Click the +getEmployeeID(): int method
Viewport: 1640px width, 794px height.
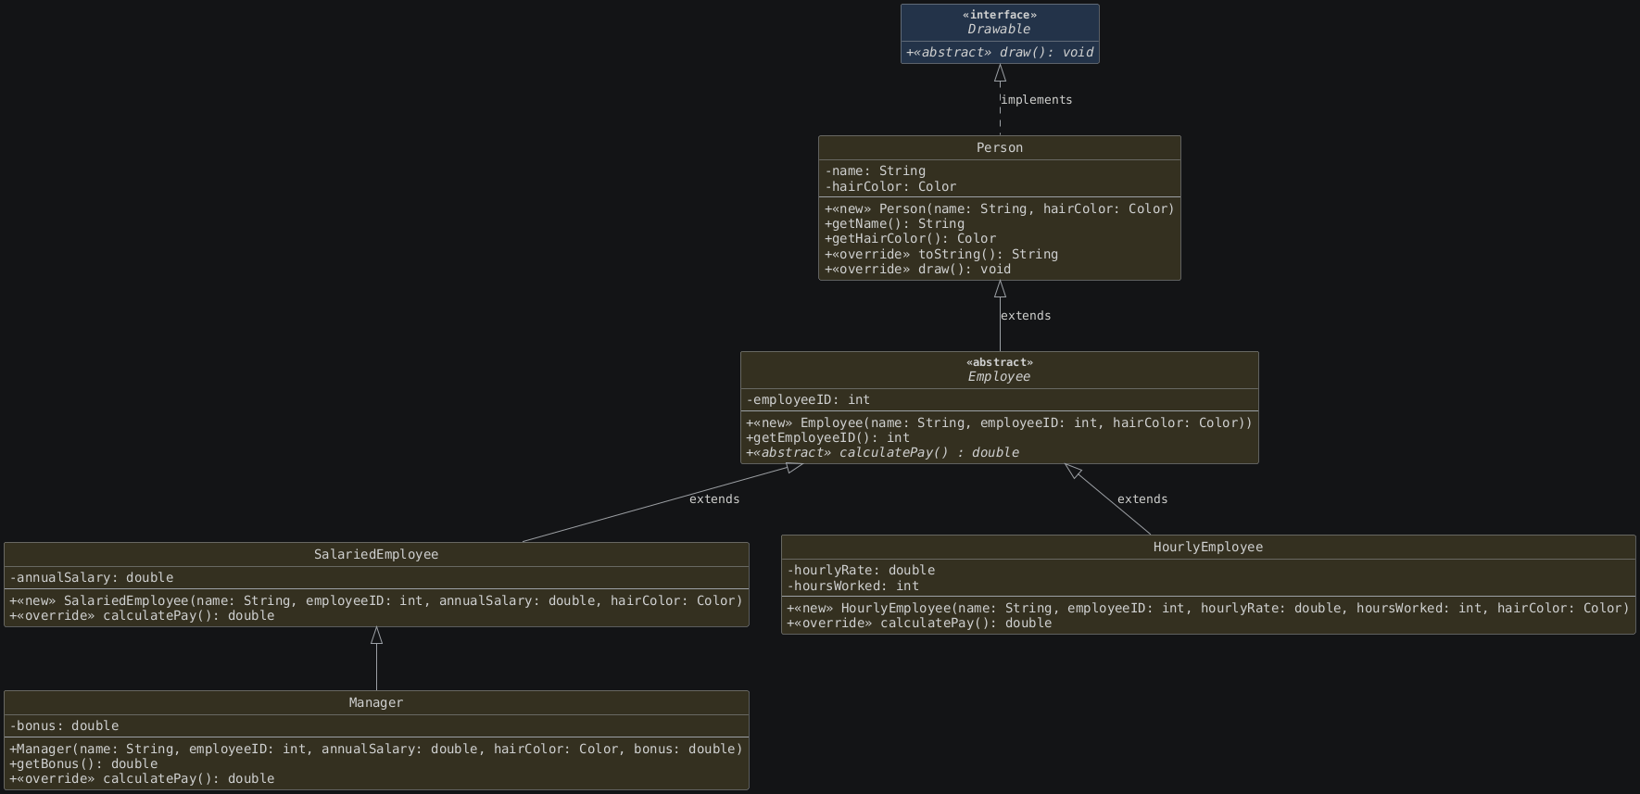[827, 437]
